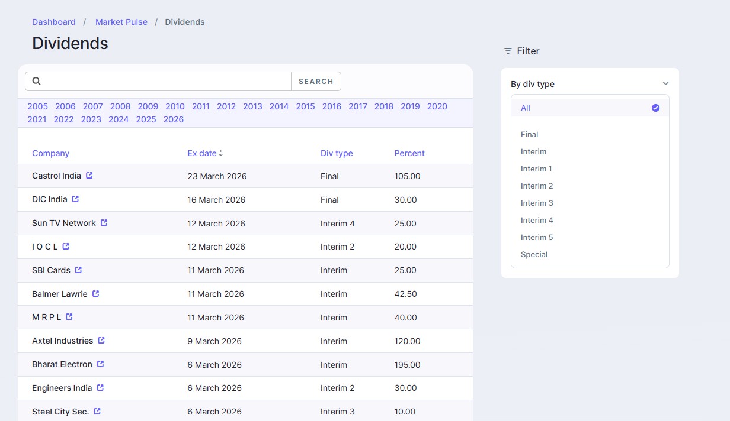The height and width of the screenshot is (421, 730).
Task: Open external link icon beside DIC India
Action: coord(75,199)
